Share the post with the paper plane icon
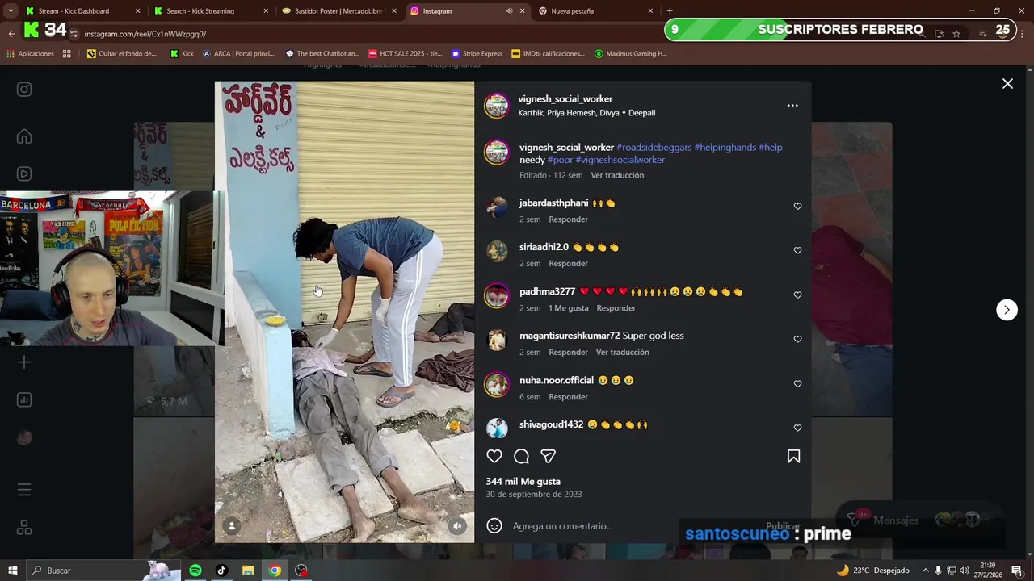This screenshot has width=1034, height=581. click(x=549, y=457)
